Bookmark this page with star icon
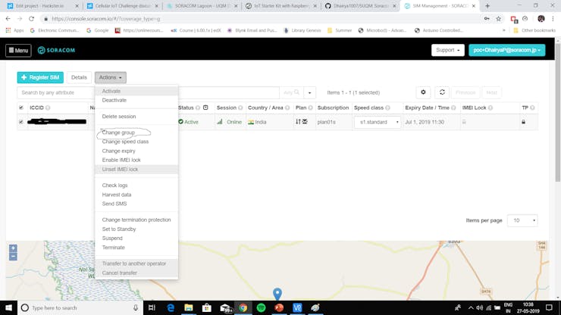 [498, 19]
